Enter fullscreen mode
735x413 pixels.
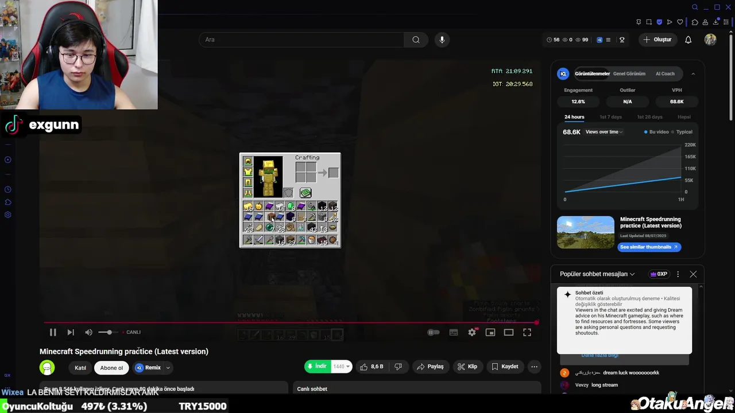tap(527, 332)
